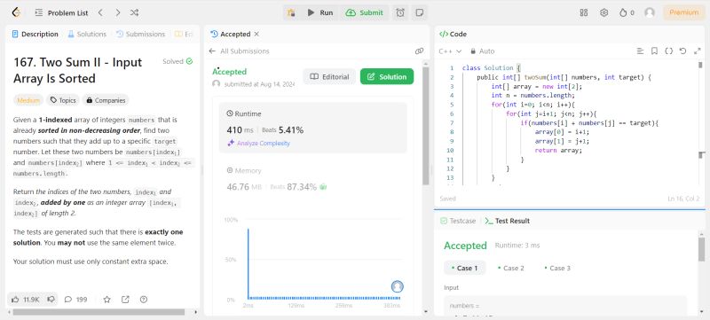Viewport: 710px width, 320px height.
Task: Copy submission link icon
Action: (419, 51)
